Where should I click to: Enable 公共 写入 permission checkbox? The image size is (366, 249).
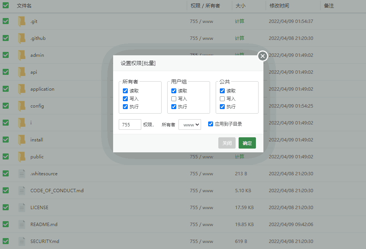point(222,99)
